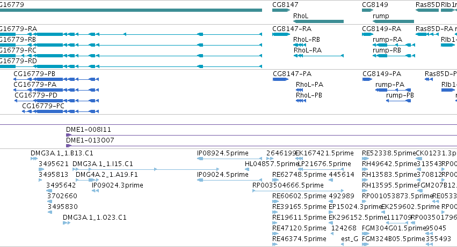Select EST 3495642 label

(61, 185)
